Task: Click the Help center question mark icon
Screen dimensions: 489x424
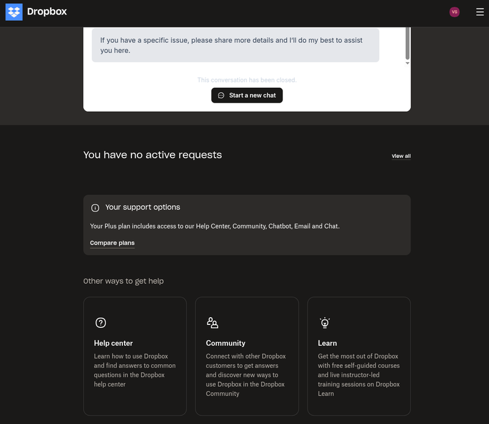Action: (x=101, y=323)
